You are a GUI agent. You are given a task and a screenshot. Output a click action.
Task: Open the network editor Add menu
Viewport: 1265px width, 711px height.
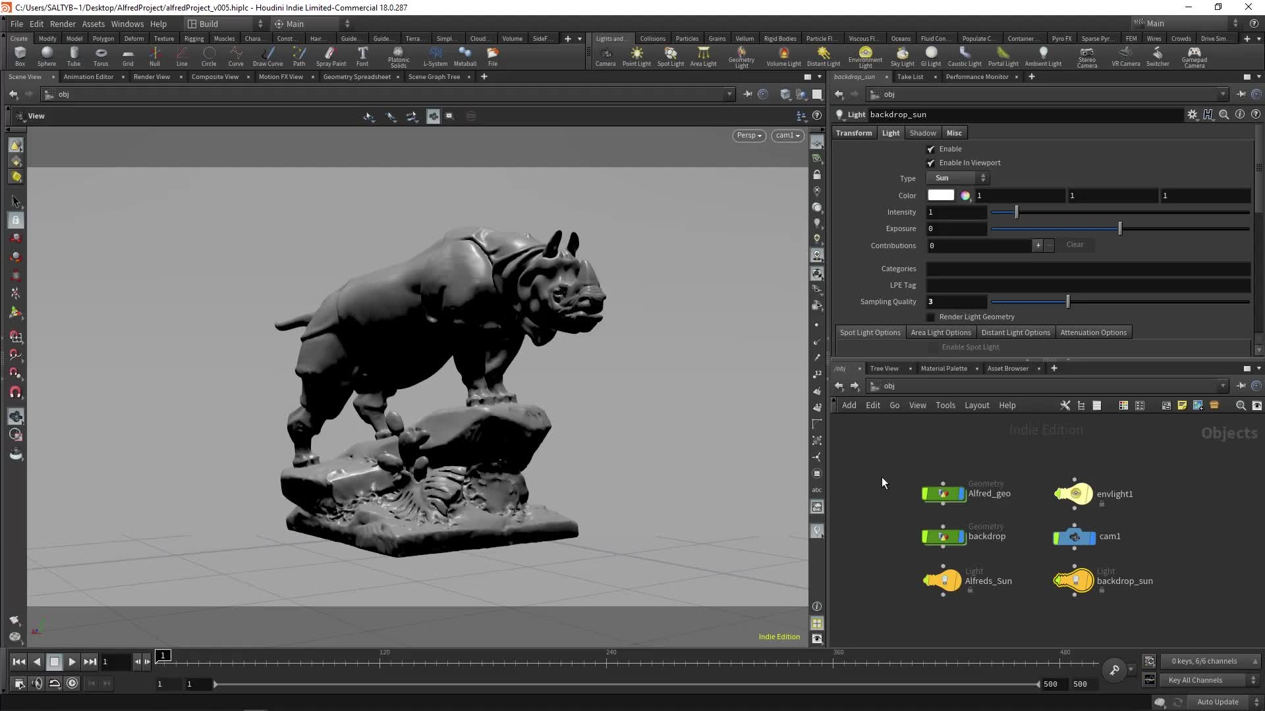[849, 406]
